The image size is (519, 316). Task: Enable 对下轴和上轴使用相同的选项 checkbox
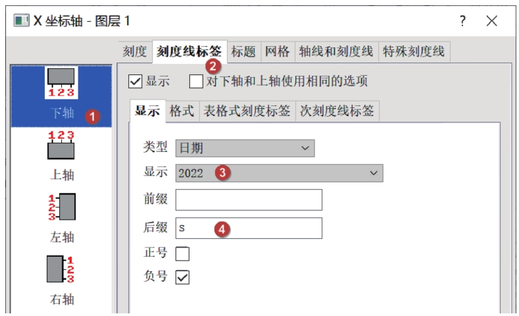coord(196,82)
